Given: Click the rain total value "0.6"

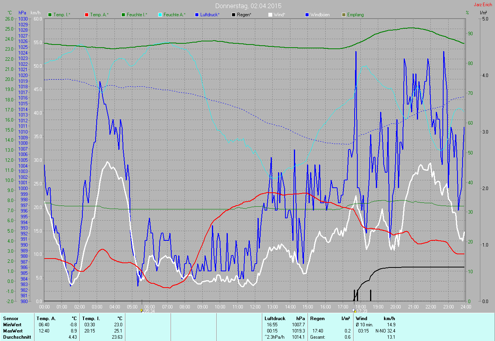Looking at the screenshot, I should 347,337.
